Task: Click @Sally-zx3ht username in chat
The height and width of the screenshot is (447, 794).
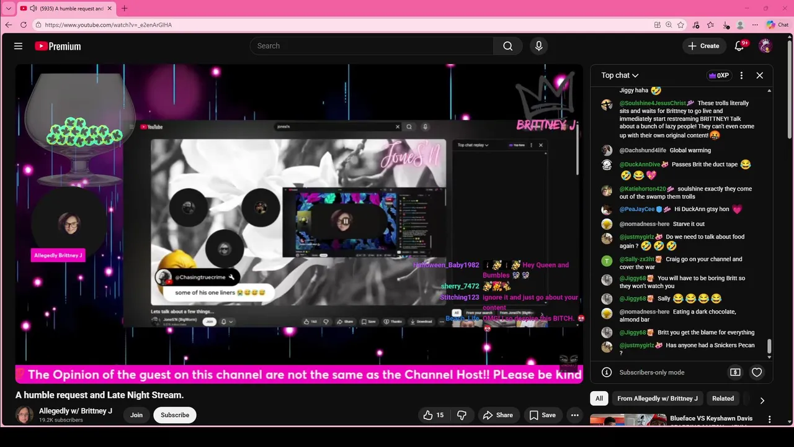Action: point(637,260)
